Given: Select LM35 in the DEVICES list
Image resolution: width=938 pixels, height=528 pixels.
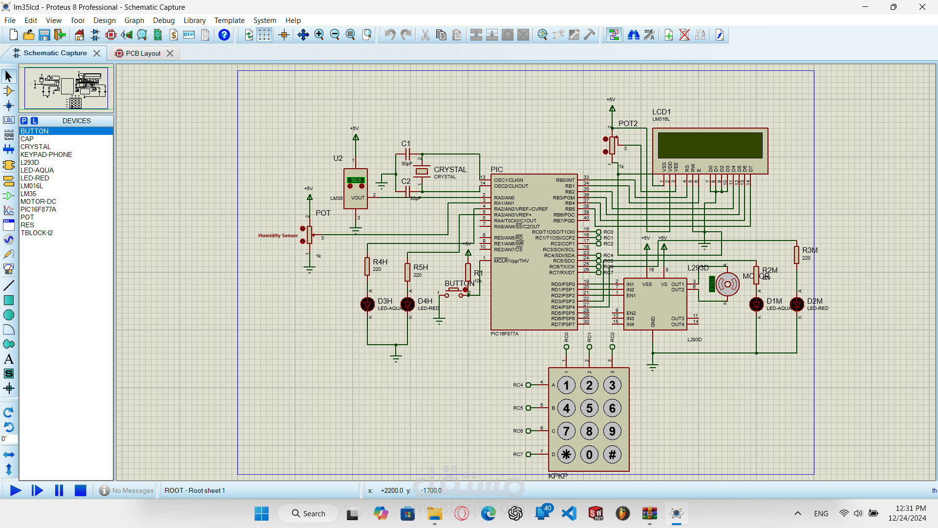Looking at the screenshot, I should [x=29, y=194].
